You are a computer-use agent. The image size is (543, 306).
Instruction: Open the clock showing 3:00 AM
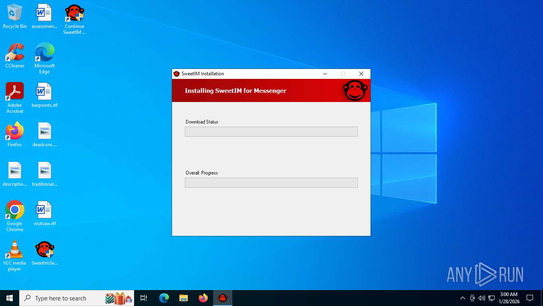pos(509,298)
